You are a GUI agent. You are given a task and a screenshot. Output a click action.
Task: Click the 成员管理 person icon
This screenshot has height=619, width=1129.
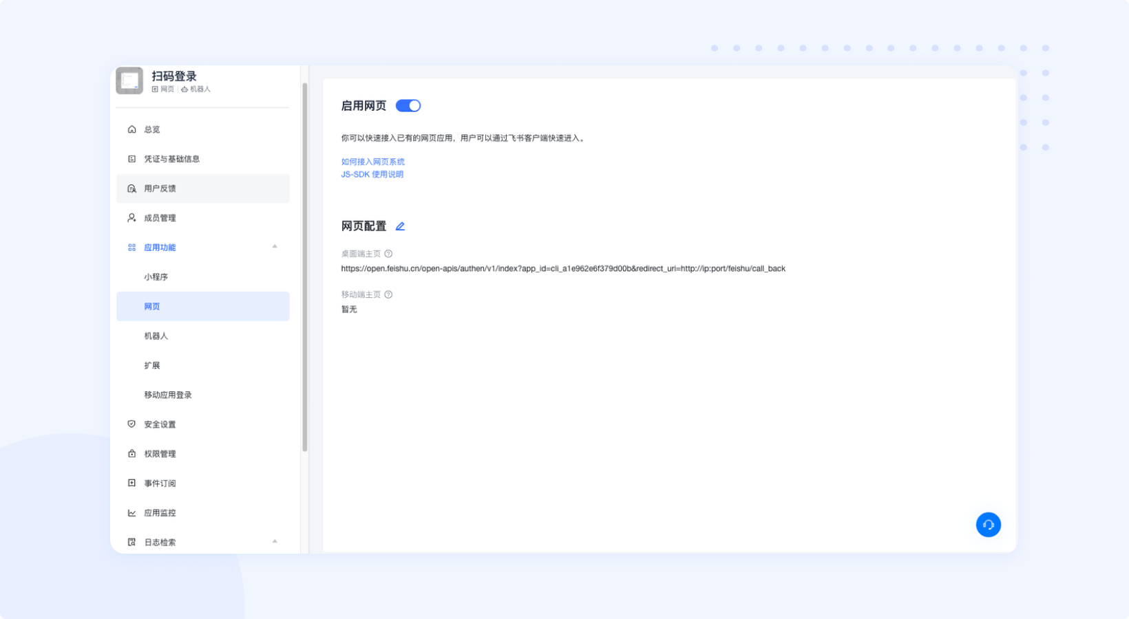pyautogui.click(x=131, y=218)
